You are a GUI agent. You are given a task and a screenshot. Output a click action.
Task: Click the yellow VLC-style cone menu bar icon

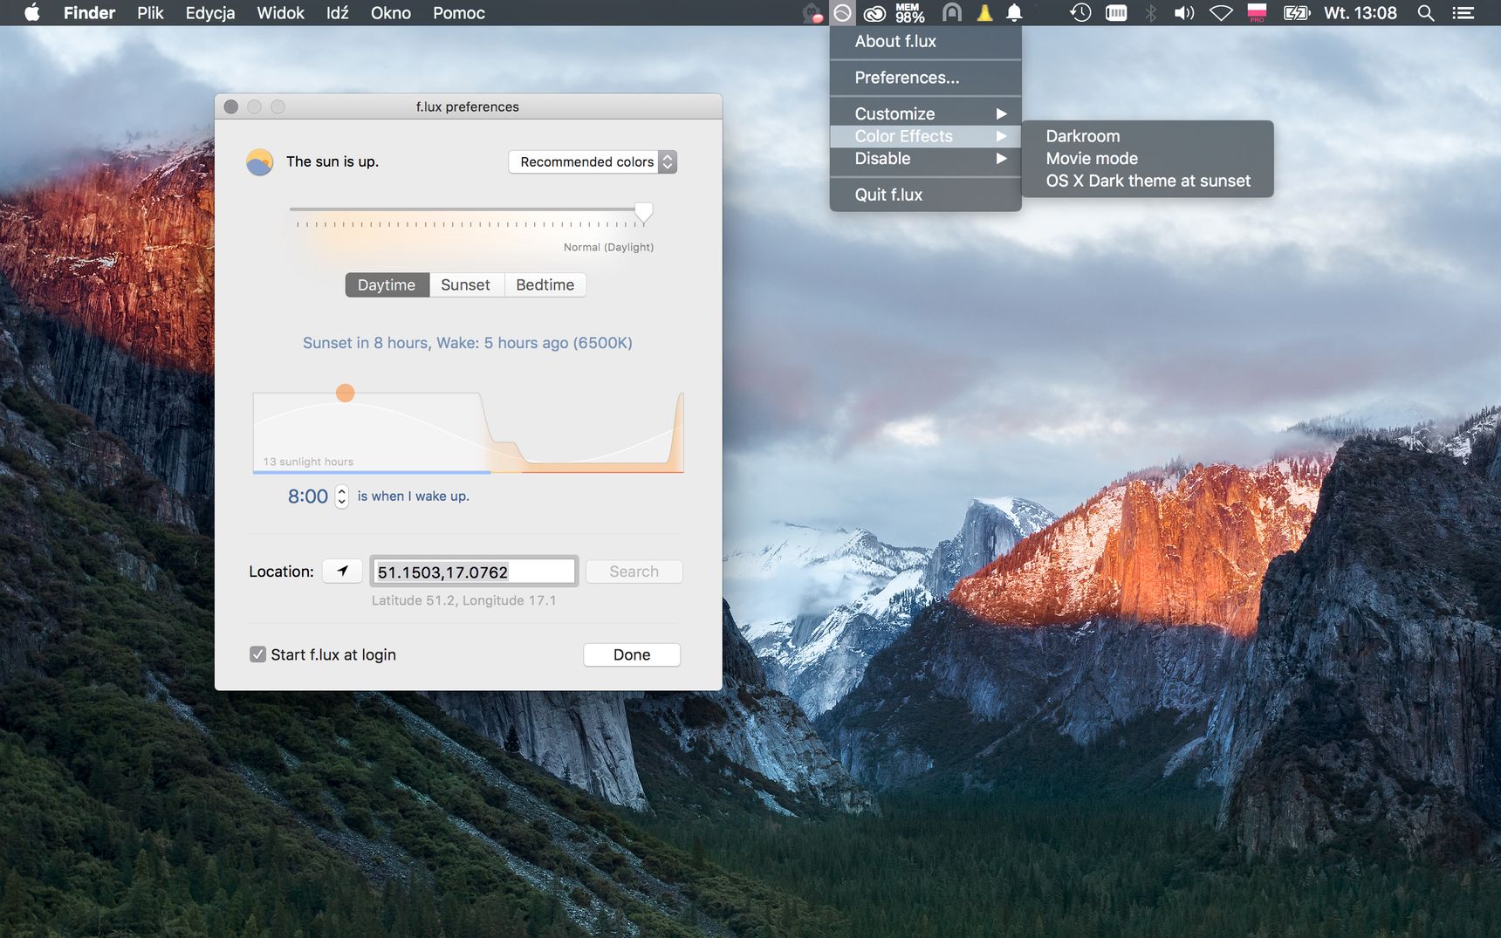click(984, 13)
